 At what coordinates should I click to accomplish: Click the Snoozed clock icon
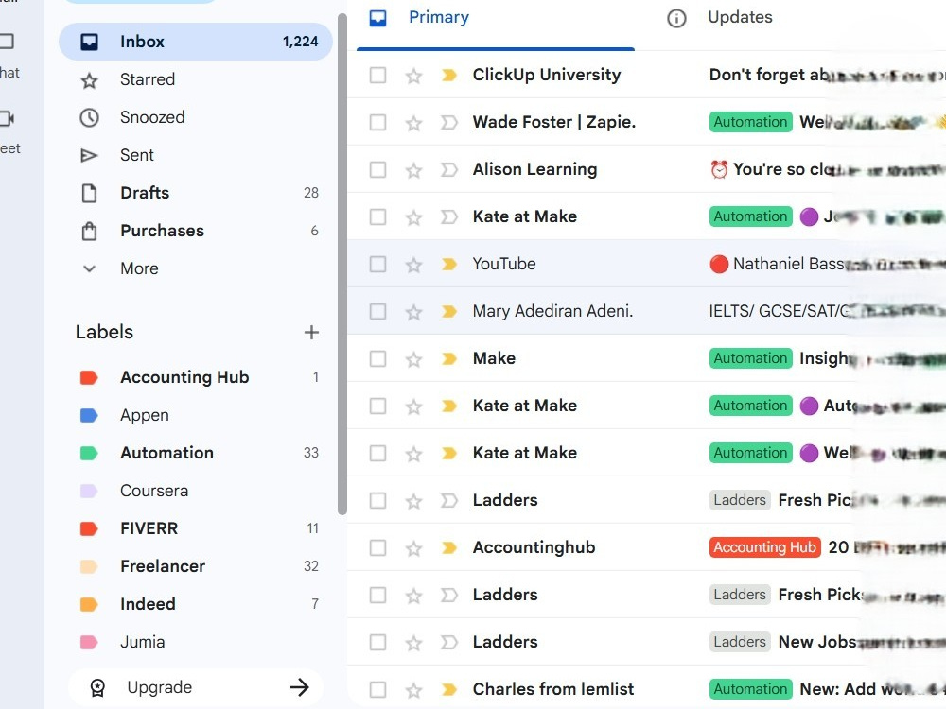[89, 117]
